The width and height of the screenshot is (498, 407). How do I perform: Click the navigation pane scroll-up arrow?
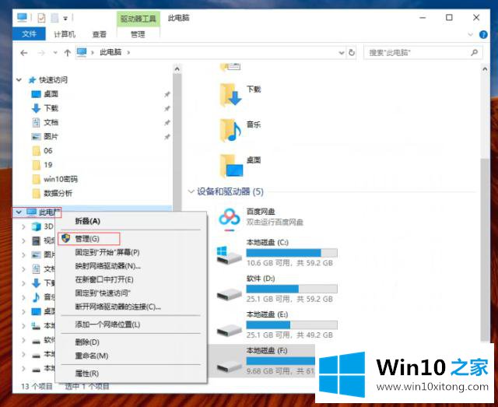(177, 68)
